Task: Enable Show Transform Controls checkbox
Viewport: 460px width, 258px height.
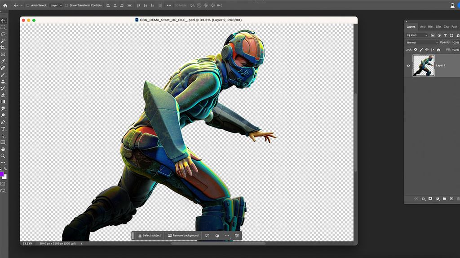Action: pos(66,5)
